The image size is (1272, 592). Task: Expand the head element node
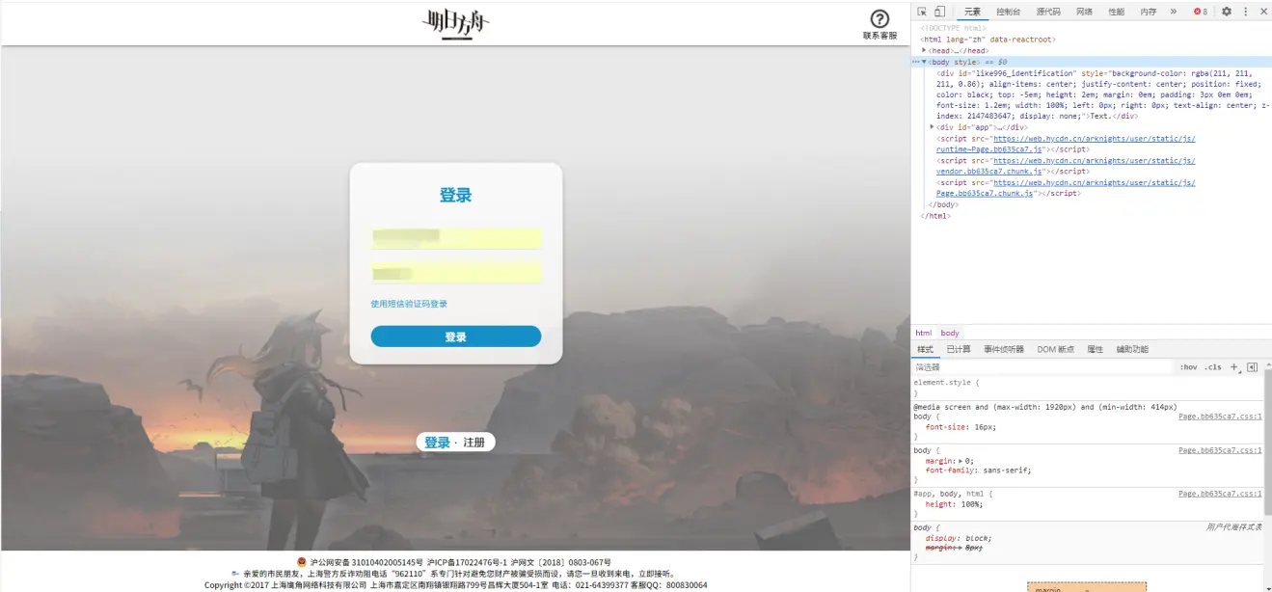(924, 50)
